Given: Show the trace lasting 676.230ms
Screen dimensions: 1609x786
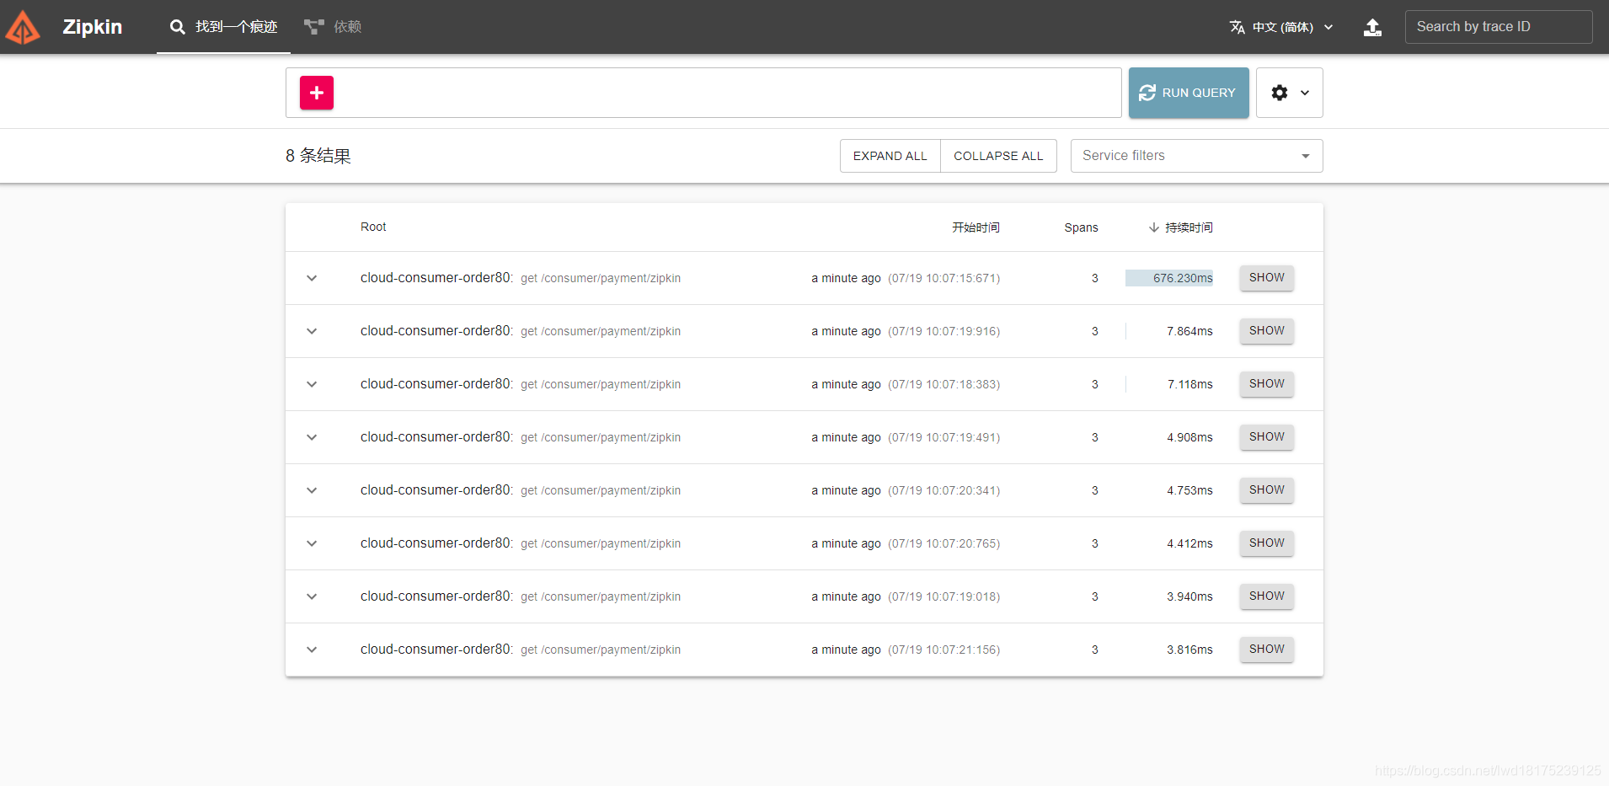Looking at the screenshot, I should pos(1266,278).
